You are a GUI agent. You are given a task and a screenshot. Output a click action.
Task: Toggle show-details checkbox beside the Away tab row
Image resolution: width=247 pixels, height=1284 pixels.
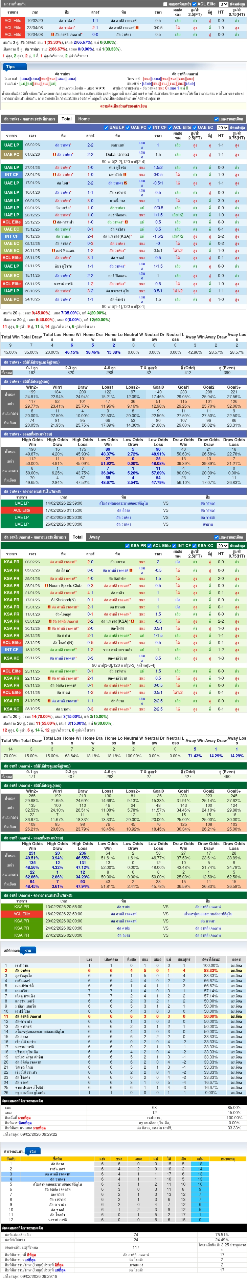[x=216, y=537]
